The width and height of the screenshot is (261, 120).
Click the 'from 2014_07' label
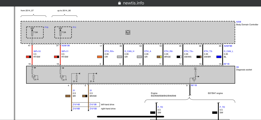[27, 10]
